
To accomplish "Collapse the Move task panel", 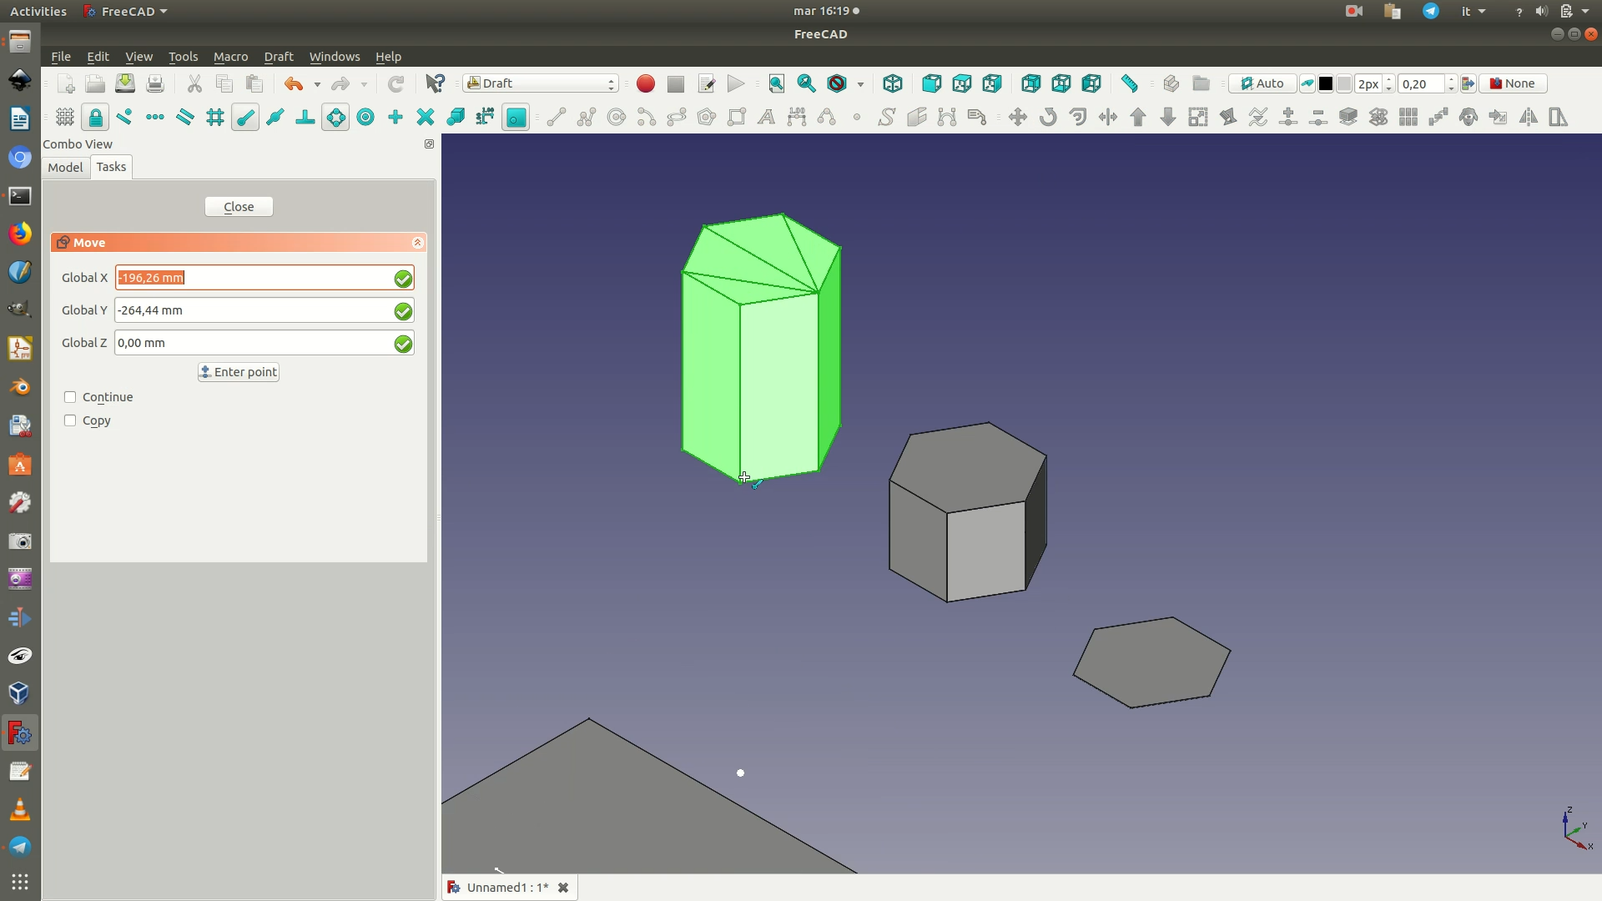I will pyautogui.click(x=417, y=243).
